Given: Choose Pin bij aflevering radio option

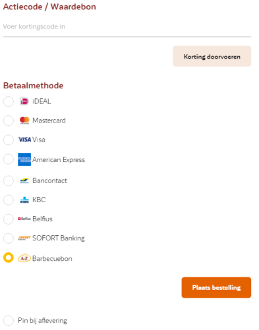Looking at the screenshot, I should [x=9, y=321].
